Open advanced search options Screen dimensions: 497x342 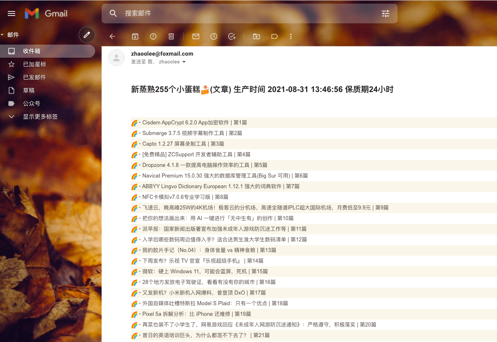385,13
